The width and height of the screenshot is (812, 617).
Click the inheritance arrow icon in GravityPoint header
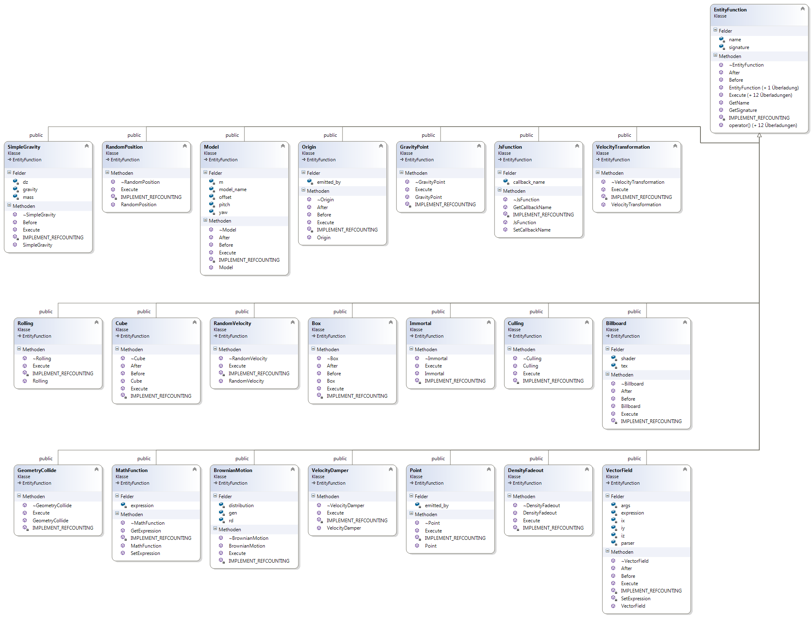coord(402,160)
